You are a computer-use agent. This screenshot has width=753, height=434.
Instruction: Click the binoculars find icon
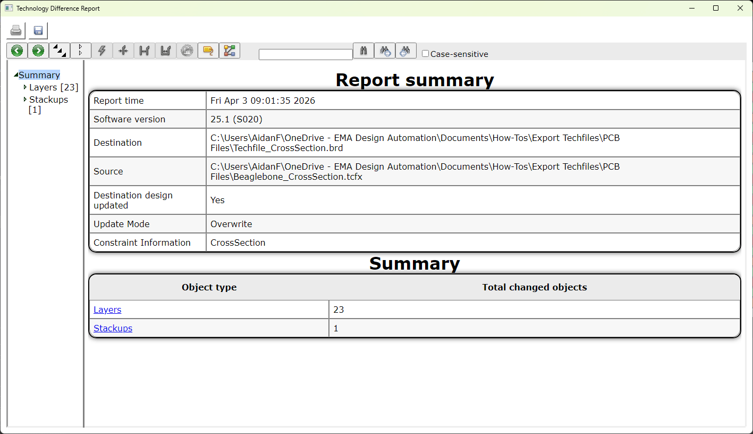click(363, 50)
